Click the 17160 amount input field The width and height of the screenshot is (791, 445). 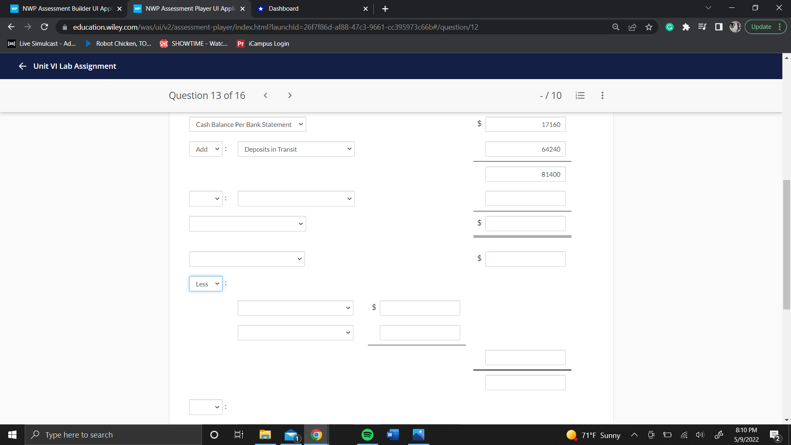[525, 124]
